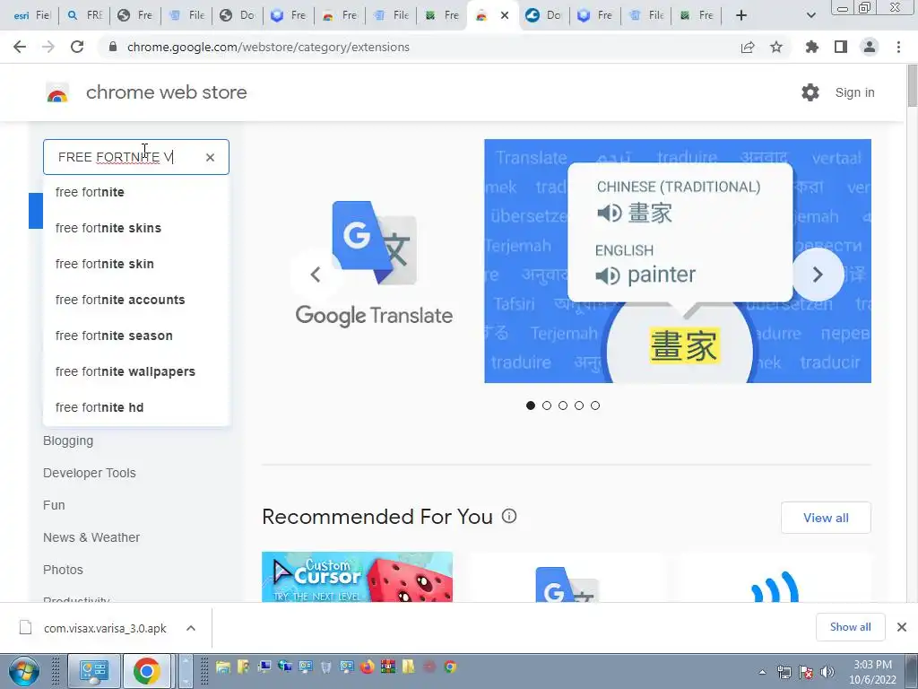Click Show all in the downloads bar
The width and height of the screenshot is (918, 689).
(x=850, y=627)
